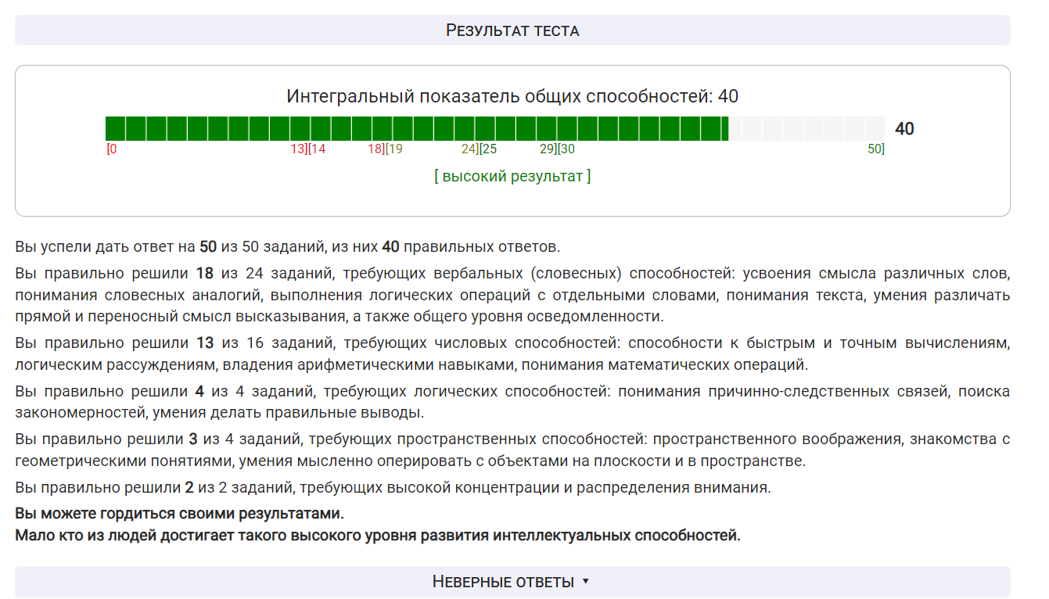Click the "[19" scale marker
This screenshot has width=1049, height=599.
(394, 149)
